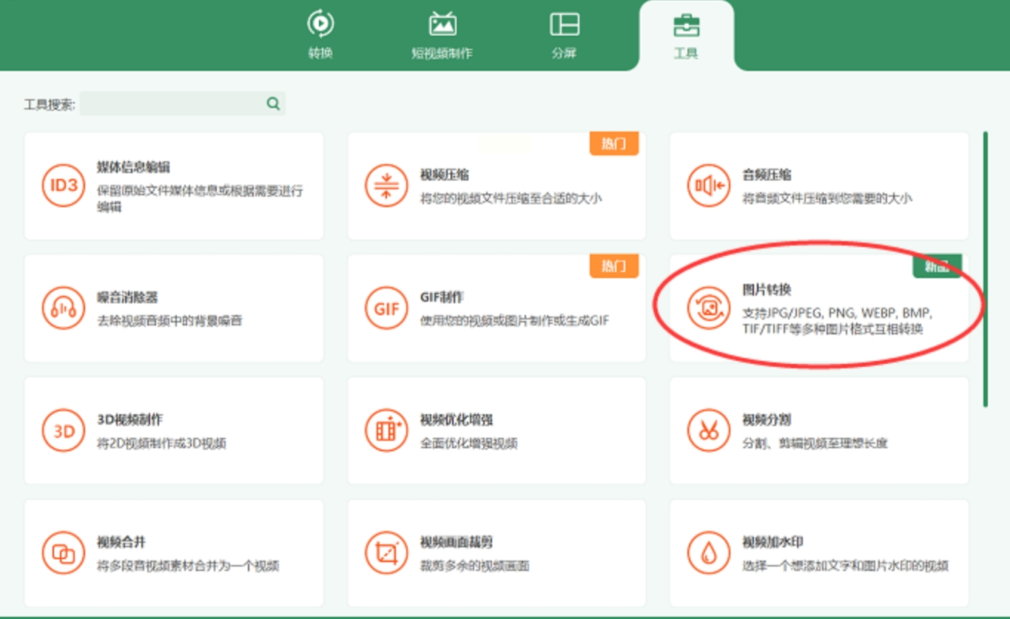Click description starting 支持JPG/JPEG, PNG
The image size is (1010, 619).
click(x=837, y=321)
